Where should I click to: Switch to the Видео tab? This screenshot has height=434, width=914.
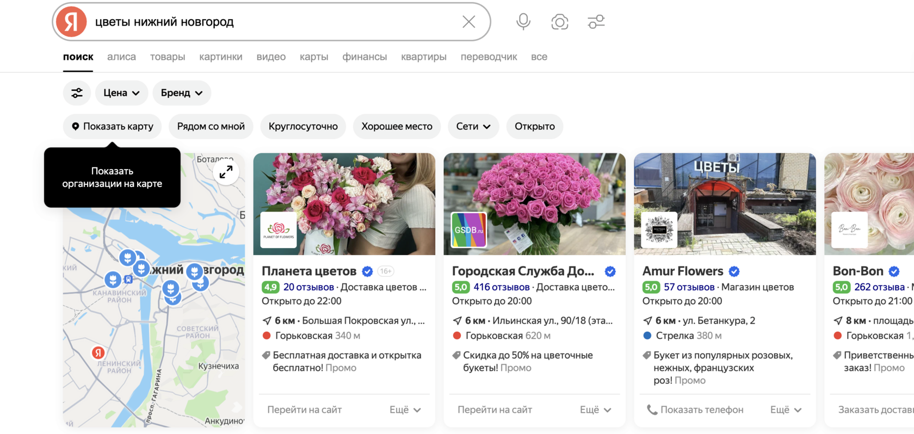(271, 57)
